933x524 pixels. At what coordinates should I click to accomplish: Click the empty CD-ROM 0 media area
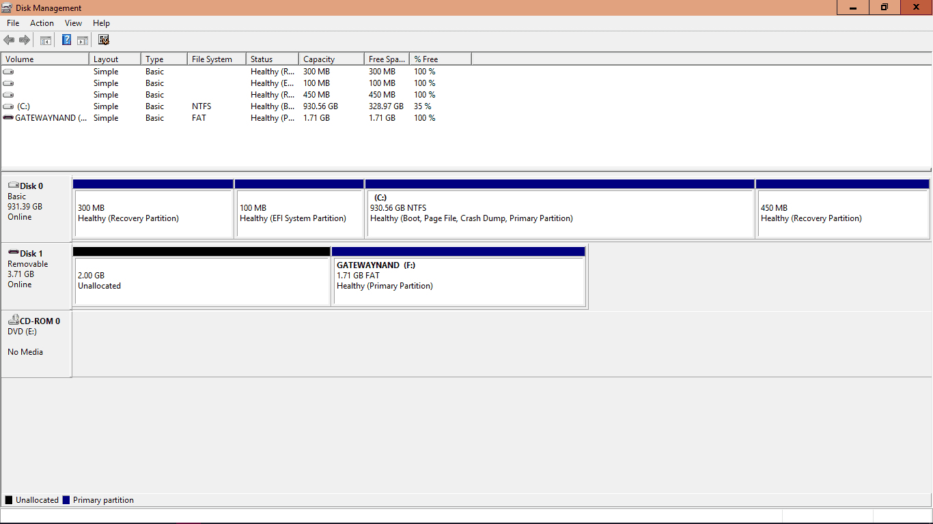click(502, 344)
